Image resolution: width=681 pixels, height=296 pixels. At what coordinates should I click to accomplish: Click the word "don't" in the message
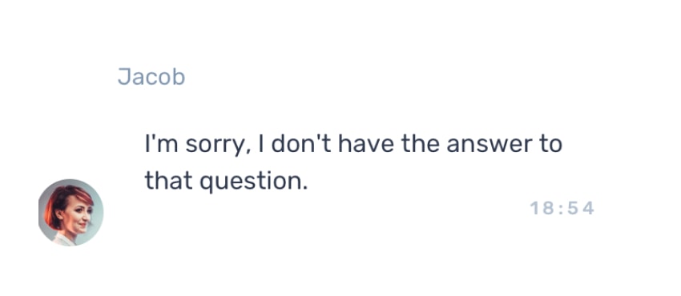pos(301,144)
